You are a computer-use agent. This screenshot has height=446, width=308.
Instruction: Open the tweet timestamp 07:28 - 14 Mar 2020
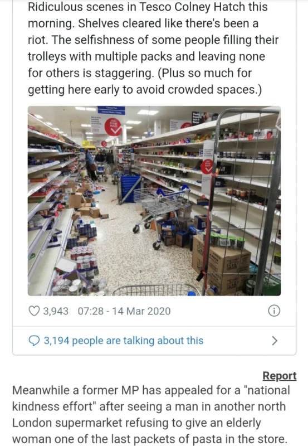(x=124, y=311)
